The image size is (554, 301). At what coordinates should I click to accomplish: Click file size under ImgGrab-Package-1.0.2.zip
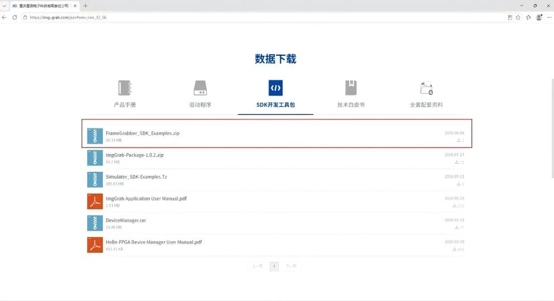pos(113,162)
